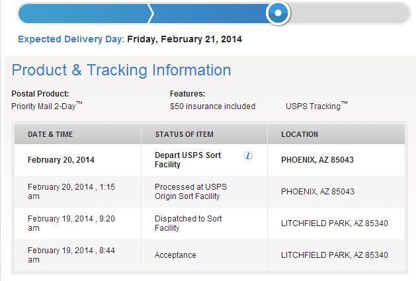Image resolution: width=416 pixels, height=281 pixels.
Task: Select the LOCATION column header
Action: coord(300,134)
